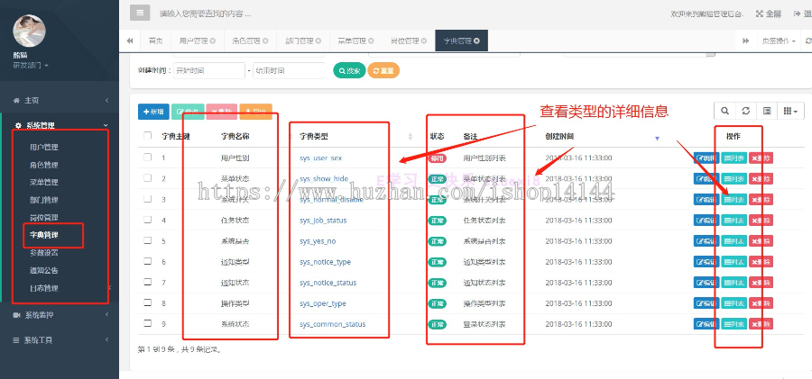Expand the 系统工具 sidebar menu
Image resolution: width=812 pixels, height=379 pixels.
pyautogui.click(x=60, y=340)
